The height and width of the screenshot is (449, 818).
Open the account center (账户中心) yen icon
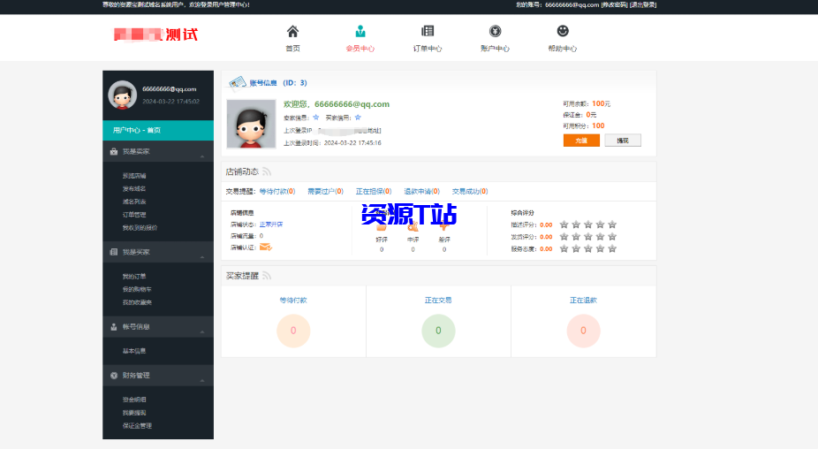495,31
